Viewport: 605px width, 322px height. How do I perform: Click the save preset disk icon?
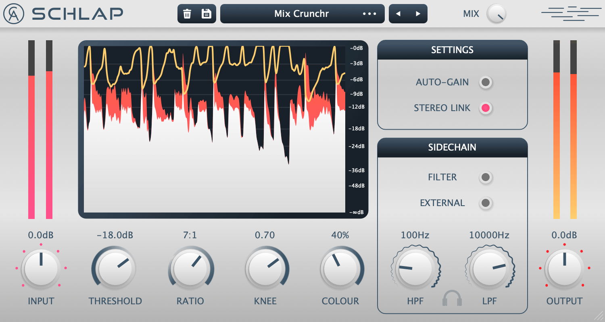pos(206,13)
